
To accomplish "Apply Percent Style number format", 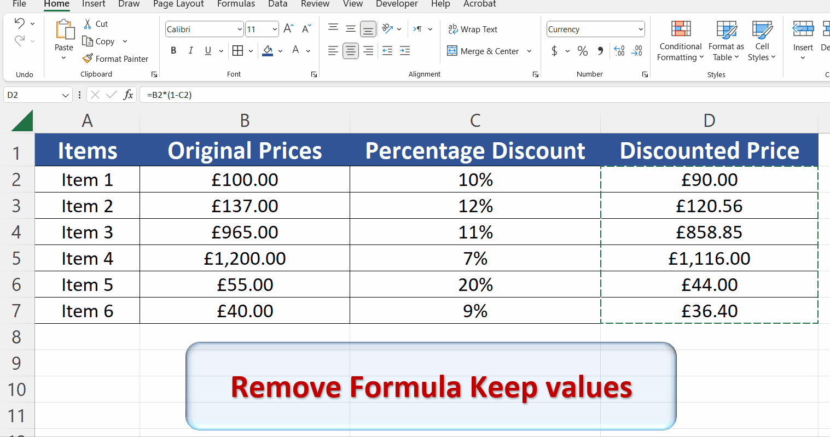I will click(x=582, y=50).
